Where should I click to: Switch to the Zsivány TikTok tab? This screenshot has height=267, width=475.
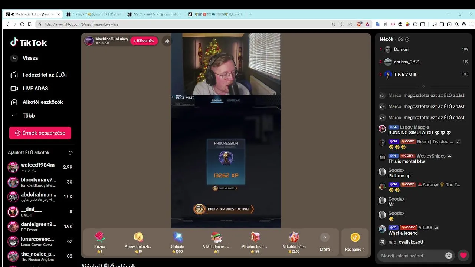coord(93,14)
